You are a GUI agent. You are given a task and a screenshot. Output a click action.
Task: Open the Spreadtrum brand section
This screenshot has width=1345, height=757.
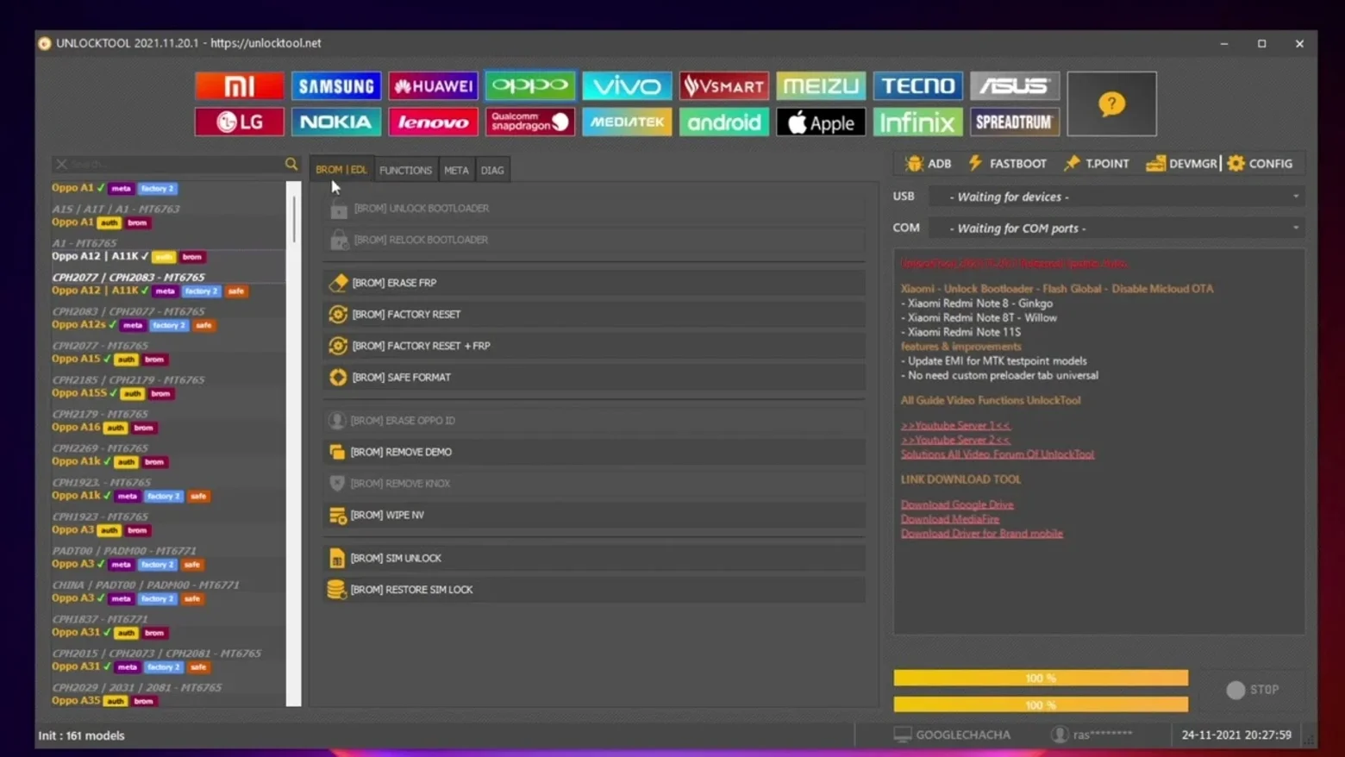click(1015, 122)
